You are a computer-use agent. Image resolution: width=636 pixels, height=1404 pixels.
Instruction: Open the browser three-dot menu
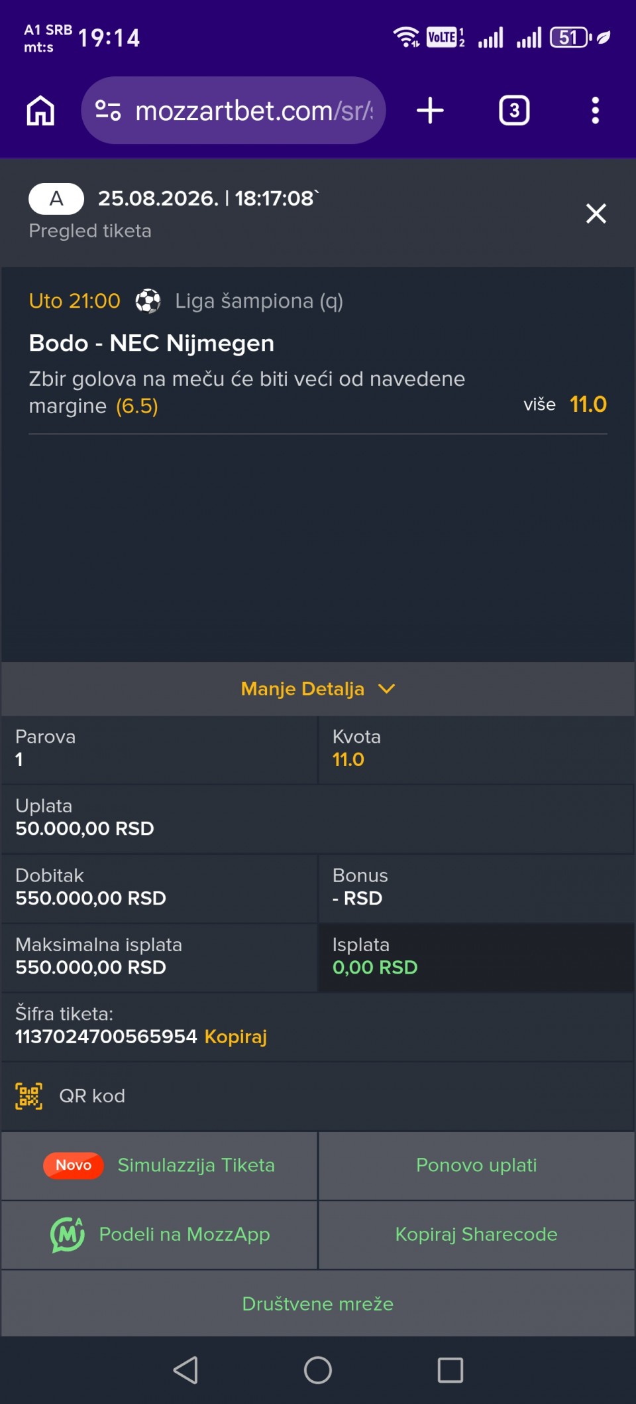click(595, 110)
